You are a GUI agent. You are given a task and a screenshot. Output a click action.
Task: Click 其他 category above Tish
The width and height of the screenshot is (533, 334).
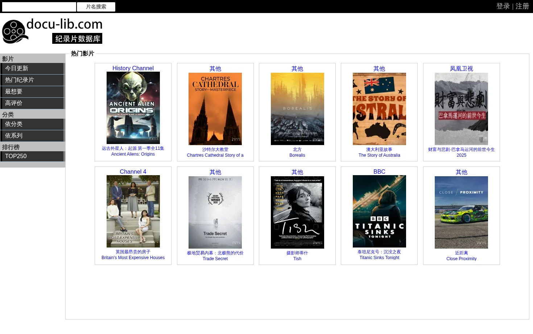click(x=297, y=172)
